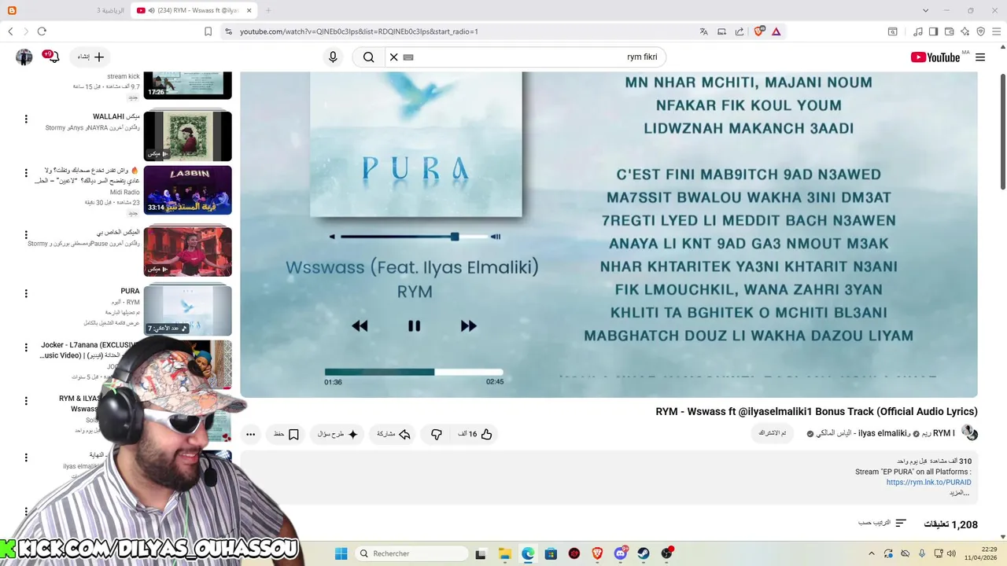Click the URL address field
This screenshot has width=1007, height=566.
[x=456, y=31]
